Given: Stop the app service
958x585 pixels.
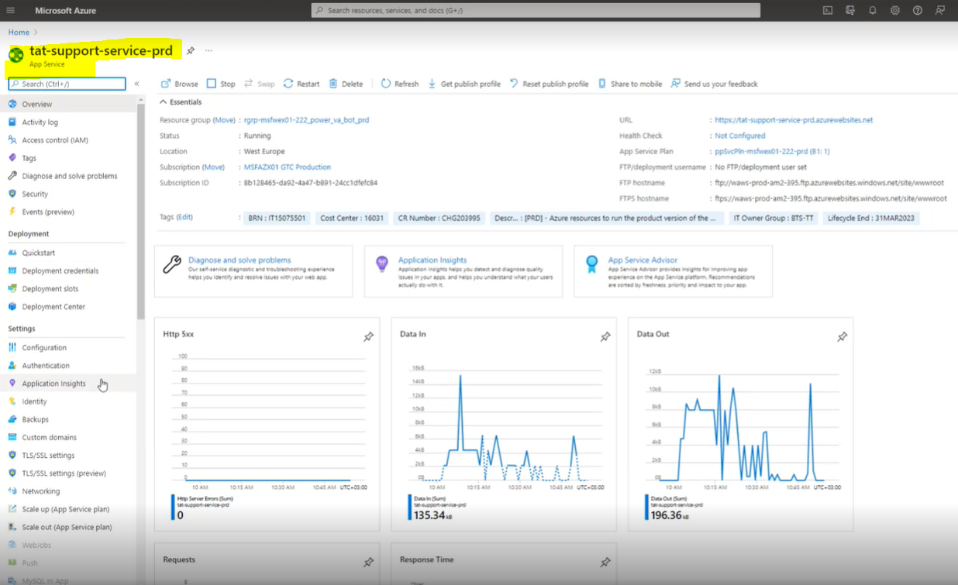Looking at the screenshot, I should coord(221,84).
